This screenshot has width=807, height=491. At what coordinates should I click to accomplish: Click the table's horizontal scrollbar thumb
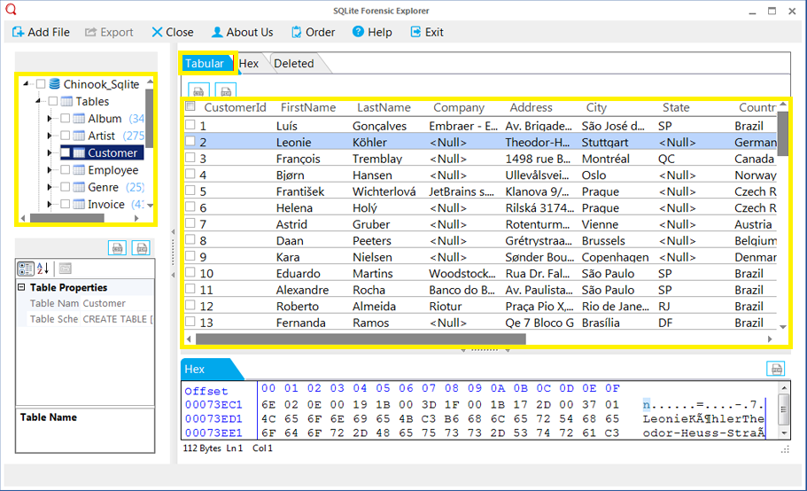pyautogui.click(x=361, y=339)
